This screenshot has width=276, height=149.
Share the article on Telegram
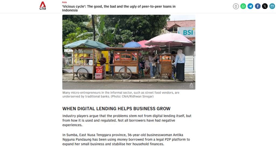(x=250, y=6)
